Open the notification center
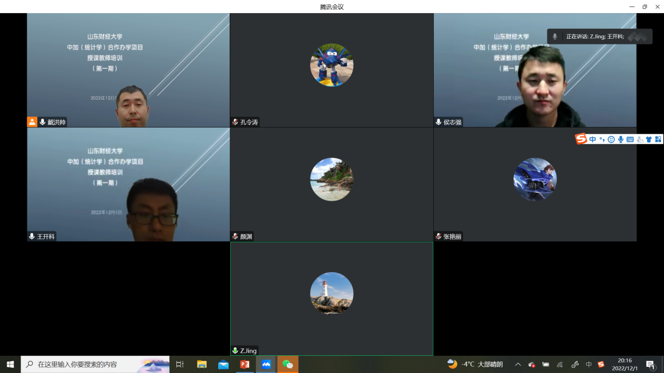664x373 pixels. click(650, 365)
